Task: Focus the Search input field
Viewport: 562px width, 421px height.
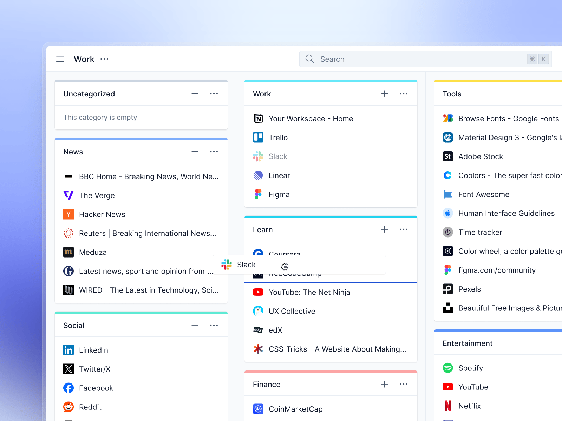Action: 425,59
